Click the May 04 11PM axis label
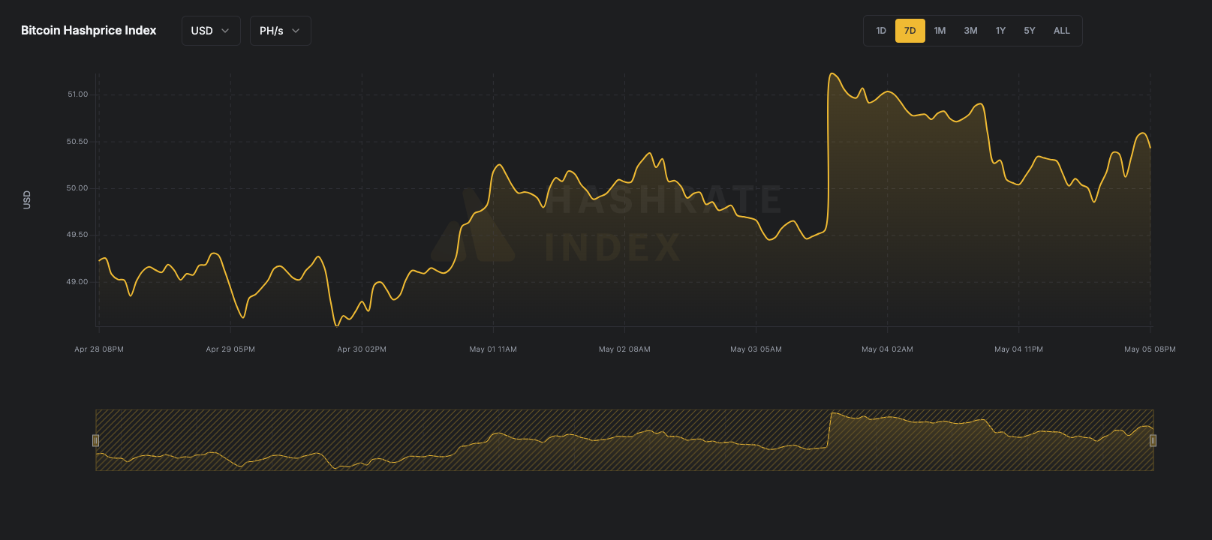The height and width of the screenshot is (540, 1212). coord(1018,349)
